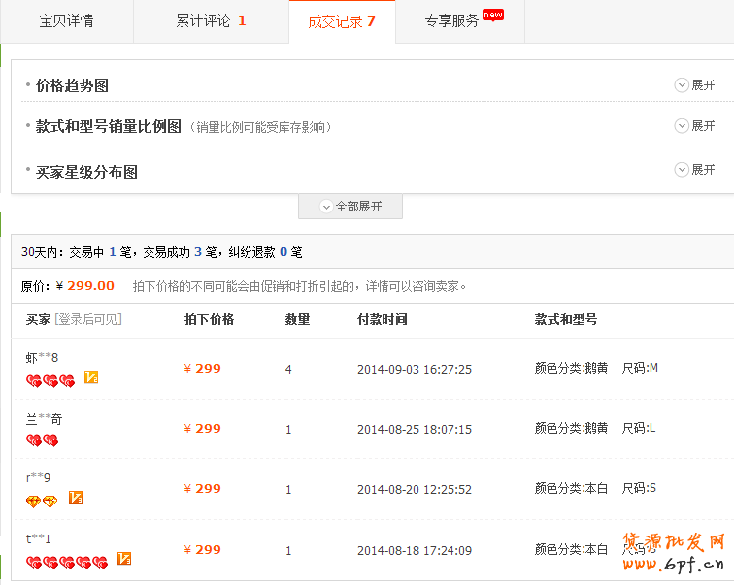Click the 登录后可见 link
Viewport: 734px width, 585px height.
(88, 319)
